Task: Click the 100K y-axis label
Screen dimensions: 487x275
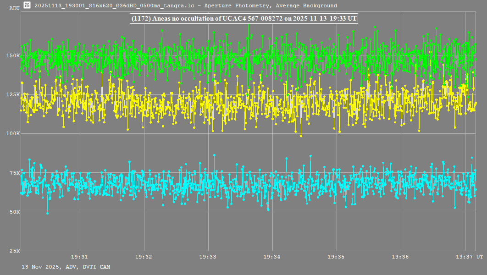Action: tap(13, 134)
